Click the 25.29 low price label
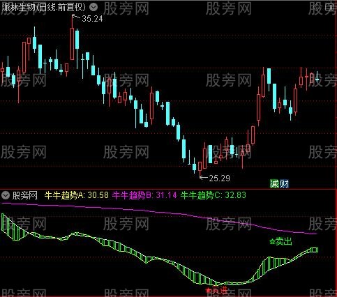 (219, 178)
